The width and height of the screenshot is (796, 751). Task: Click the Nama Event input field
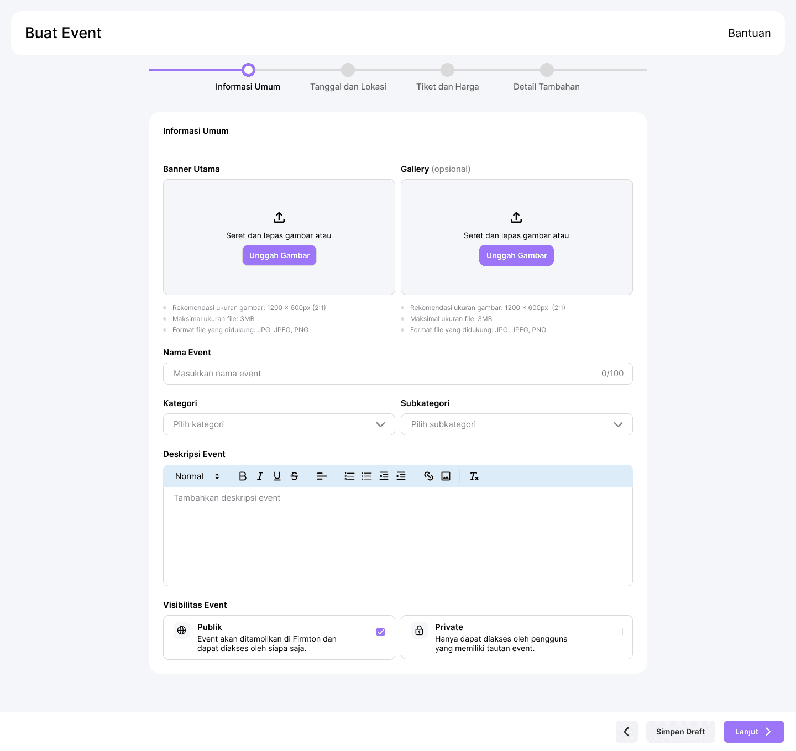coord(398,374)
